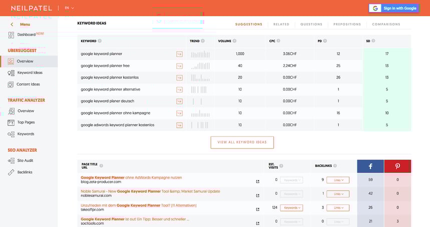
Task: Expand Keywords dropdown for socitools.com
Action: 291,221
